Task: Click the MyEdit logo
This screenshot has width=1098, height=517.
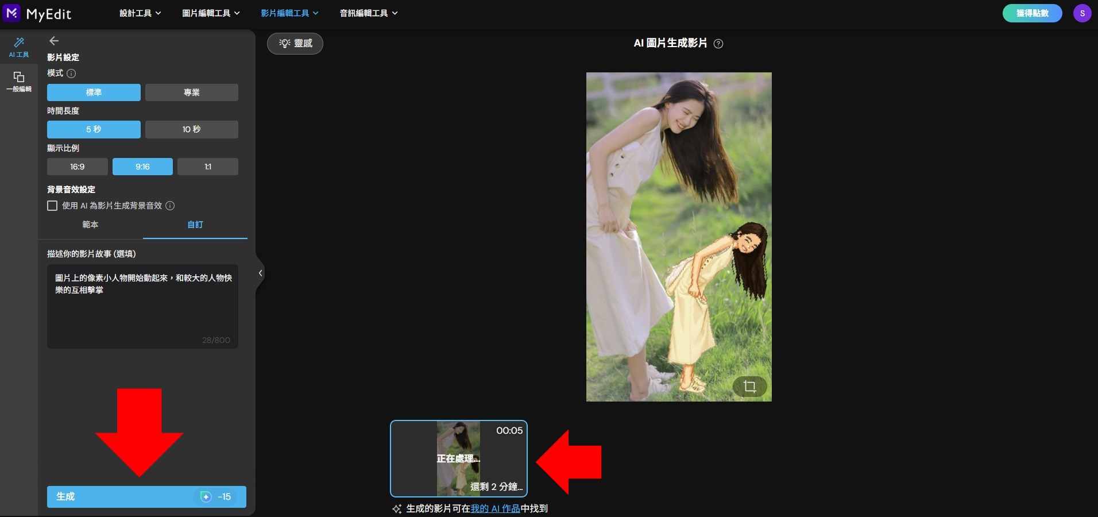Action: click(x=38, y=13)
